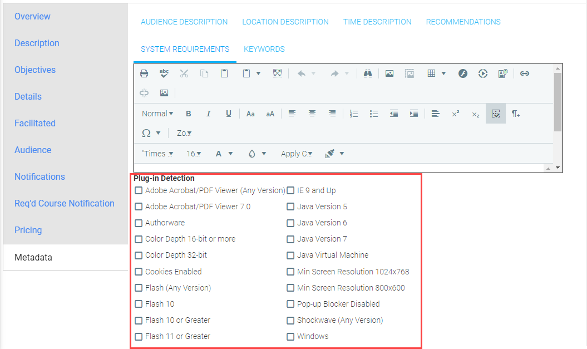Click the Print icon in editor toolbar
Viewport: 587px width, 349px height.
click(x=144, y=73)
